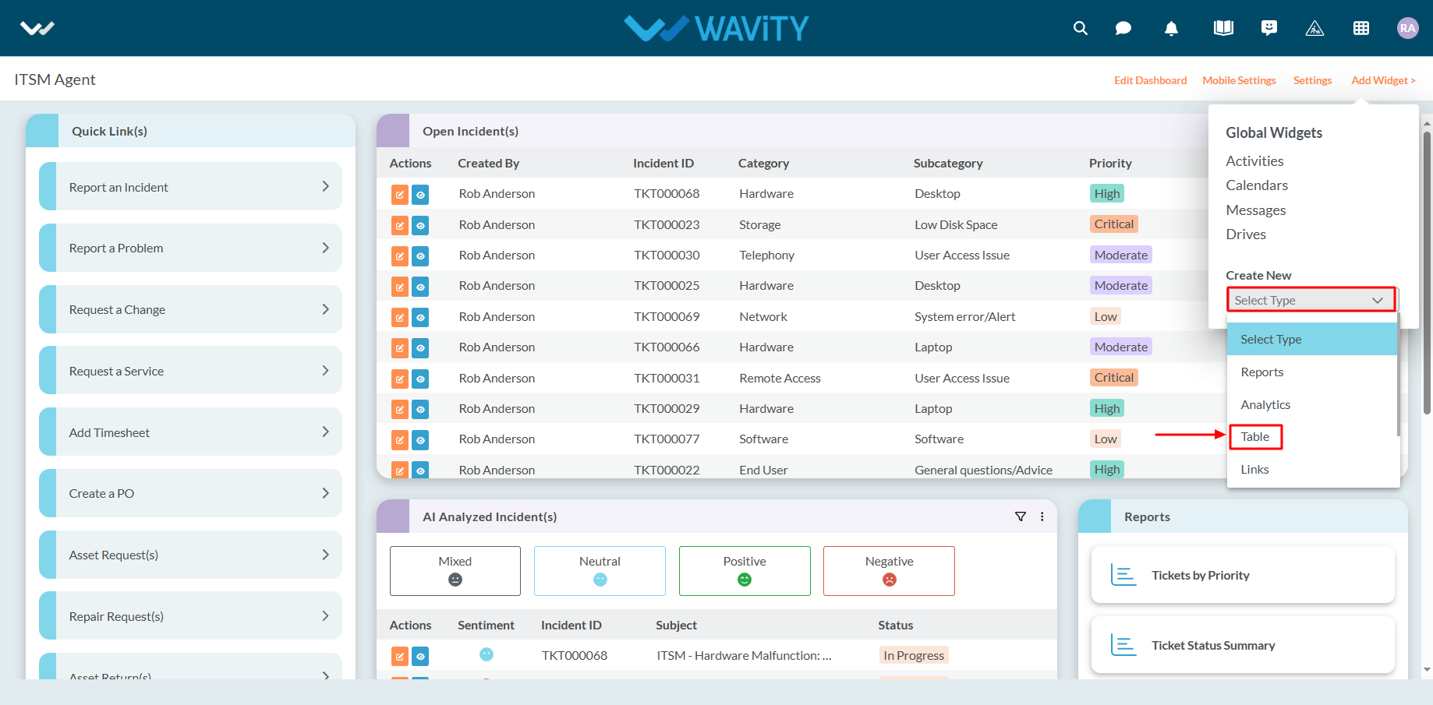Open the book knowledge base icon
This screenshot has width=1433, height=705.
1223,28
